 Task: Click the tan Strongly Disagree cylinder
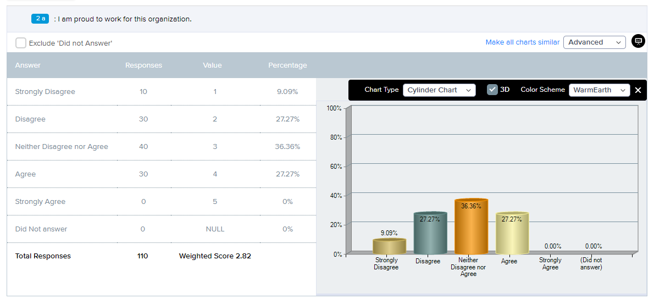(x=390, y=246)
